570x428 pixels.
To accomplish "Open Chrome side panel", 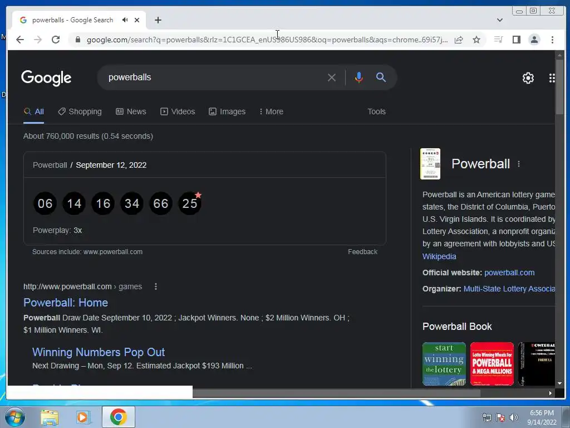I will pos(516,40).
